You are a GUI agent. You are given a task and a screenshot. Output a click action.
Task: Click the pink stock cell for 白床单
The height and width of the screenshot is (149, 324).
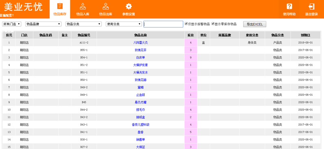(x=191, y=58)
